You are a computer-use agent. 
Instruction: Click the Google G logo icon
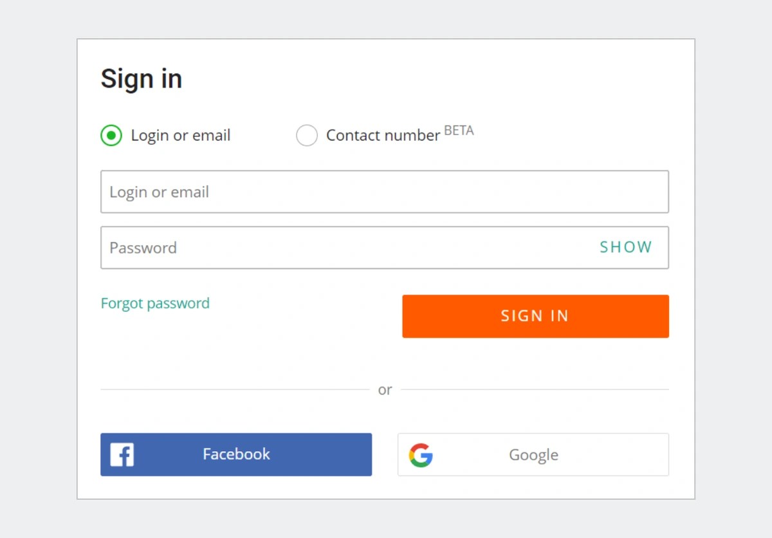coord(421,455)
